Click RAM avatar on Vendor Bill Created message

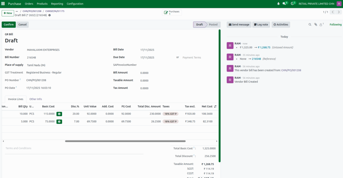click(230, 80)
